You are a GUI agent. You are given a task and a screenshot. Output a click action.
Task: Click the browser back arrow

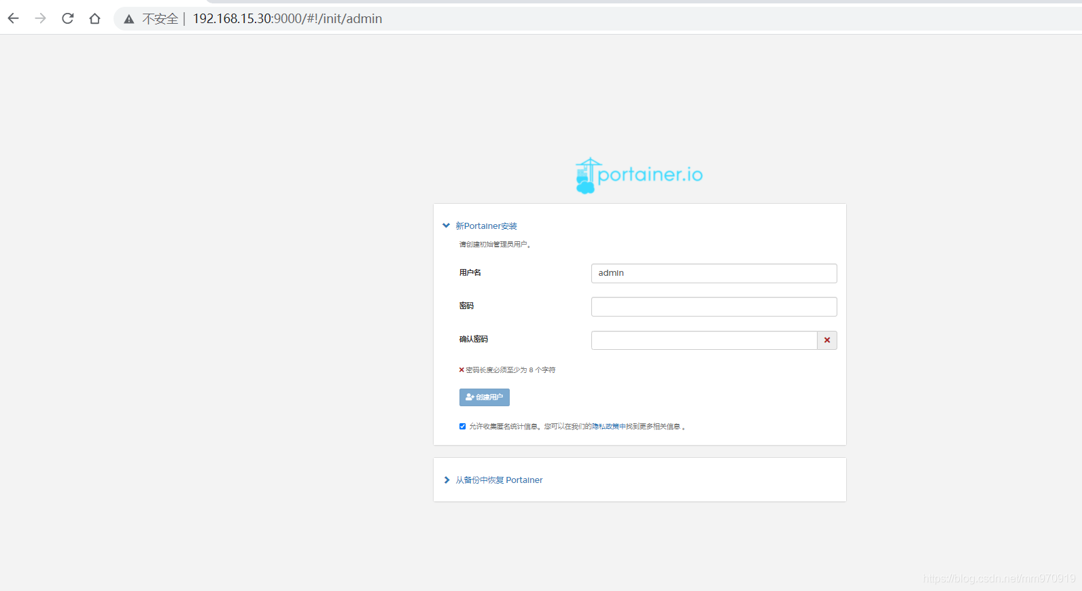point(14,18)
